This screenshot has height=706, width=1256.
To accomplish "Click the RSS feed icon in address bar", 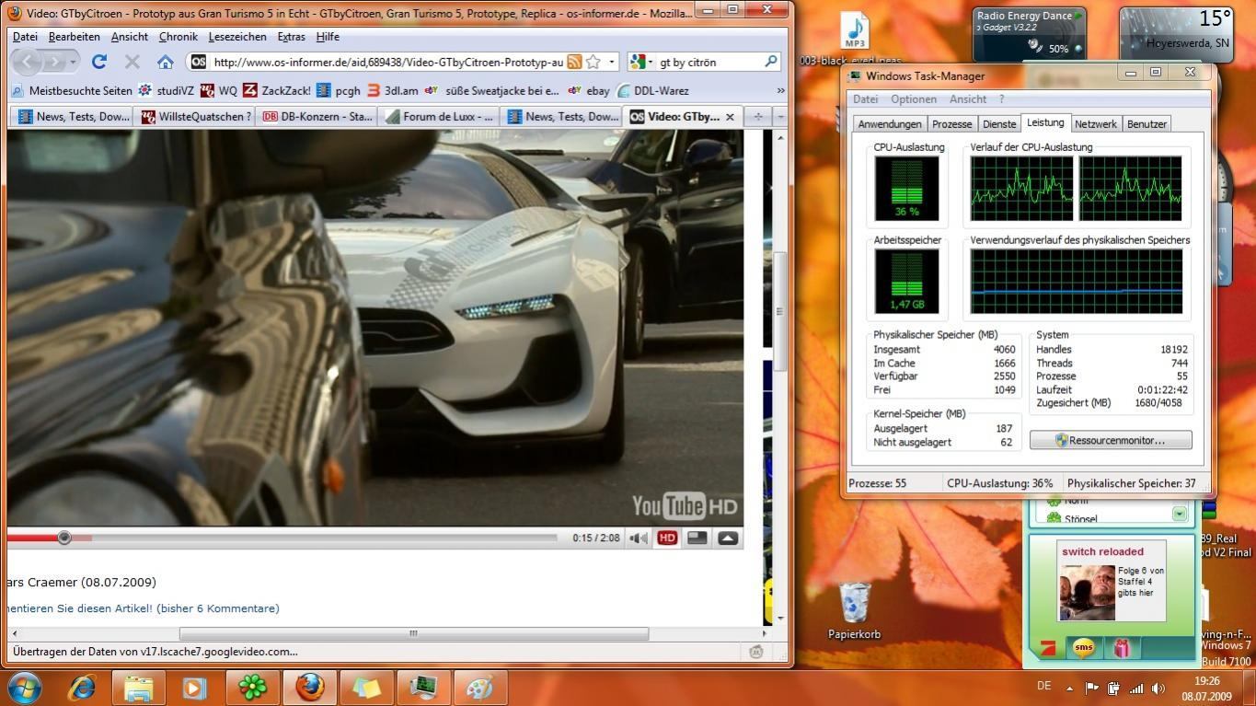I will point(574,62).
